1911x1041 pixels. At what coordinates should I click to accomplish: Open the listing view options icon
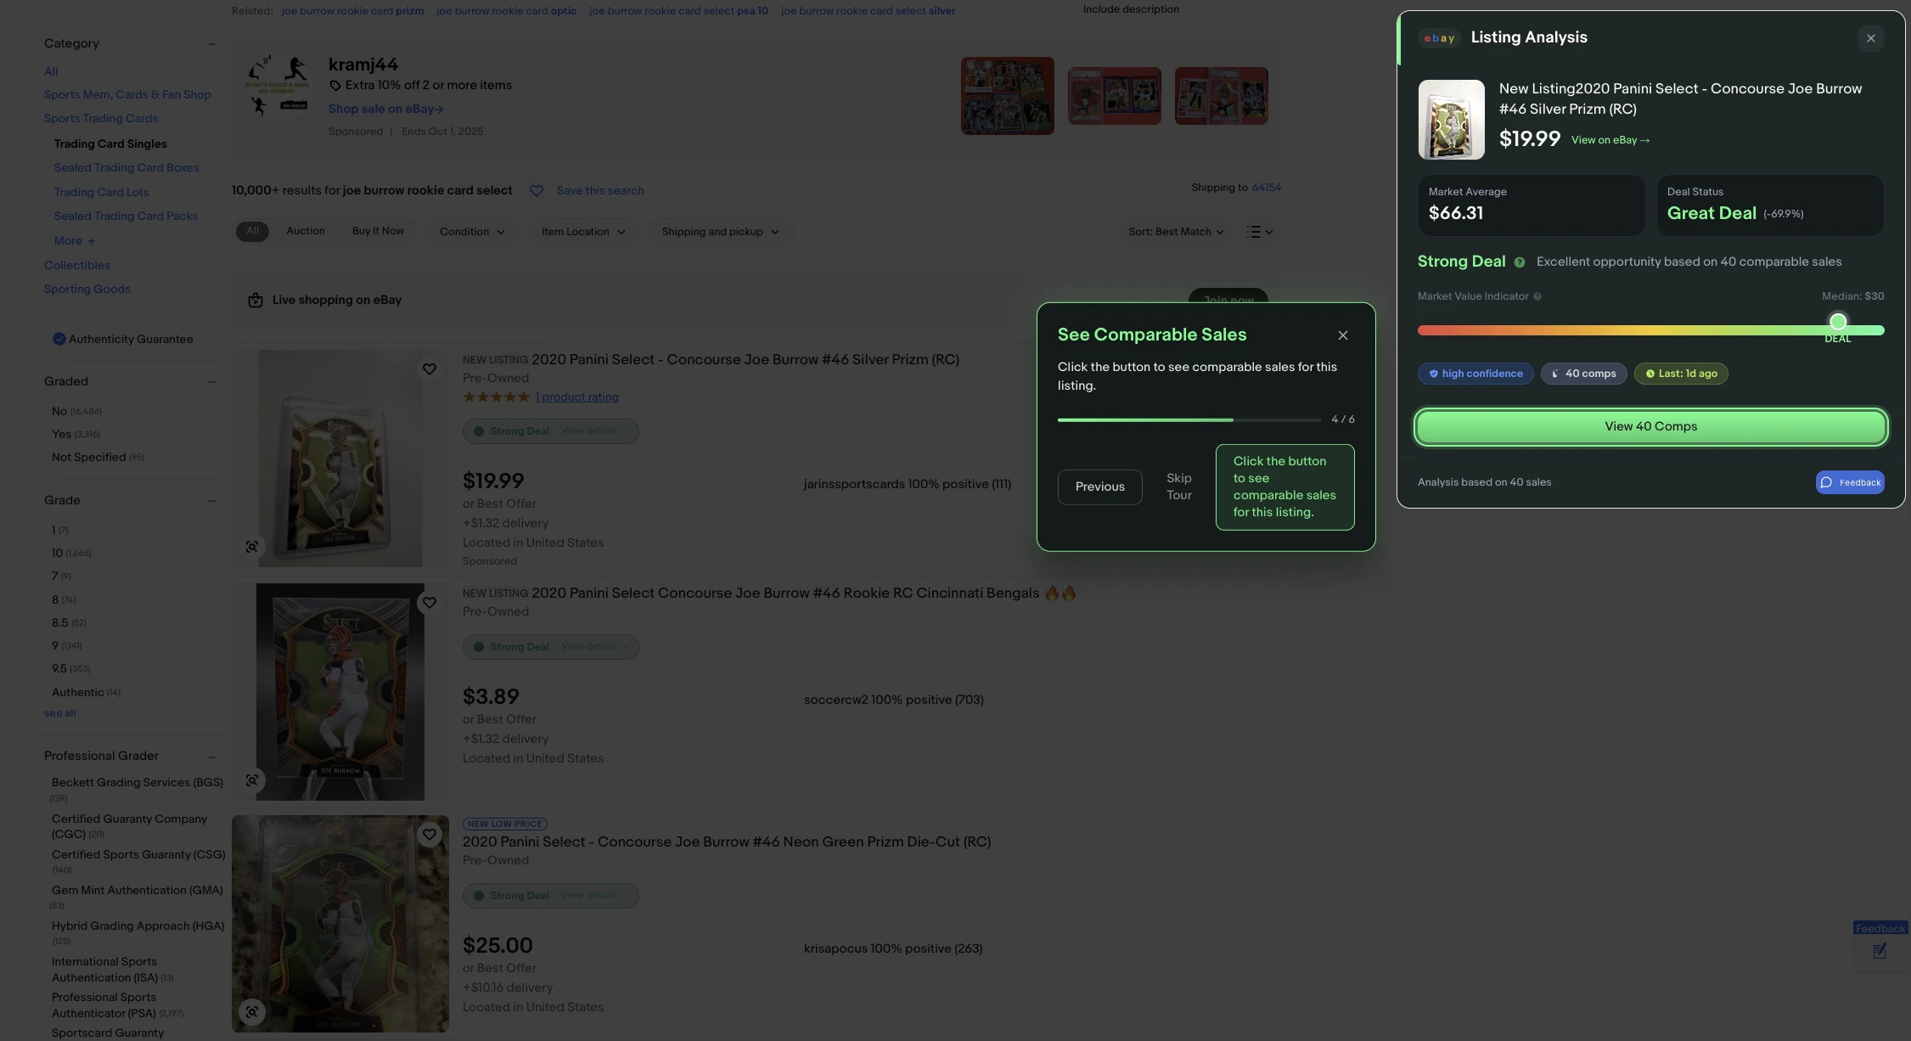click(x=1259, y=232)
